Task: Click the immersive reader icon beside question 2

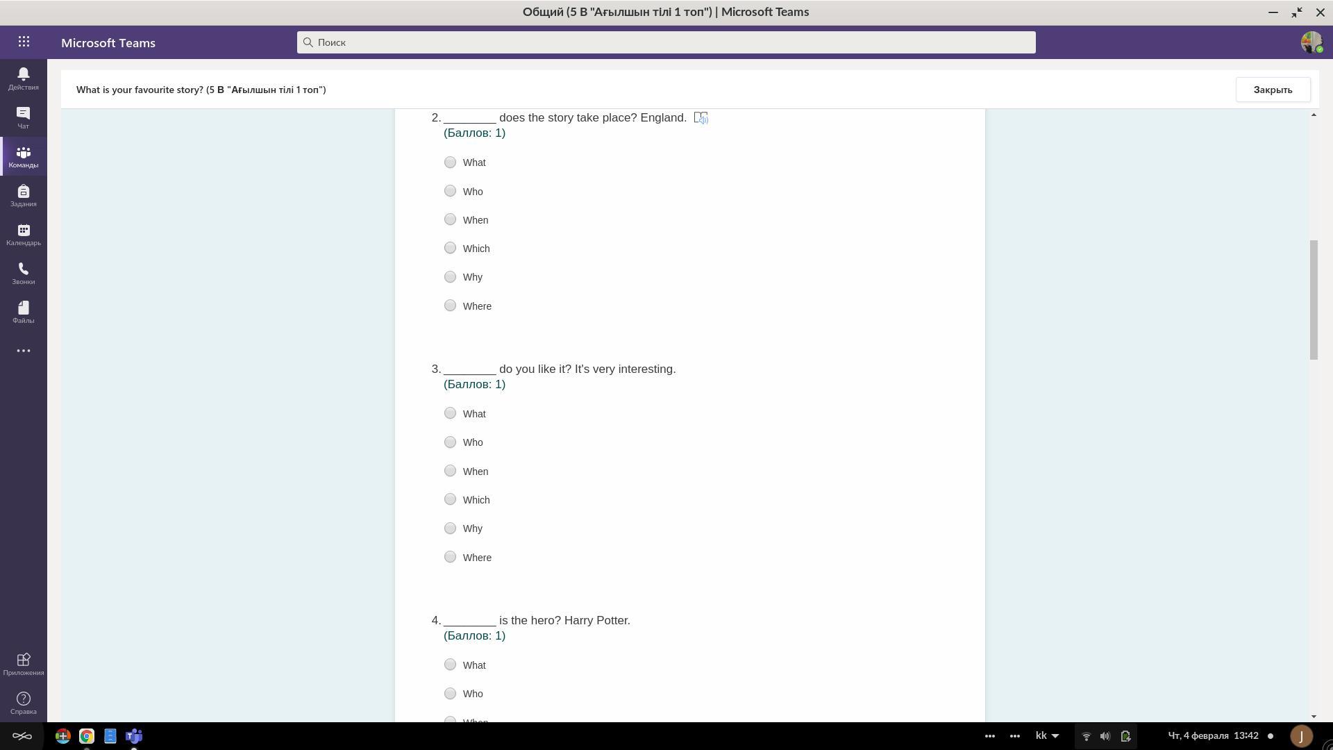Action: click(x=701, y=118)
